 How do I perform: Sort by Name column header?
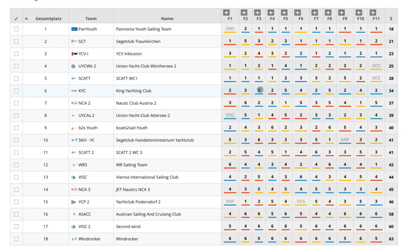[x=167, y=18]
